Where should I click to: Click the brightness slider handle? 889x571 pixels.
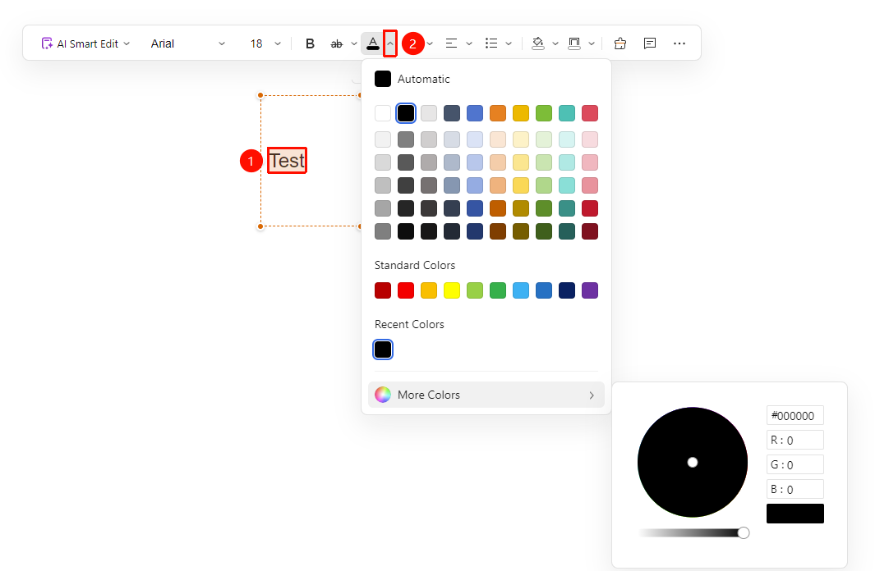tap(744, 532)
